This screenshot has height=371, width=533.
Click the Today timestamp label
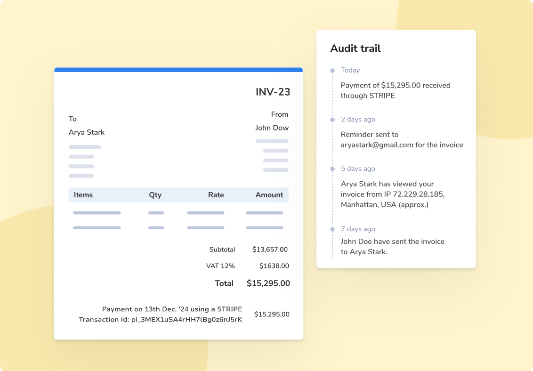click(x=350, y=70)
